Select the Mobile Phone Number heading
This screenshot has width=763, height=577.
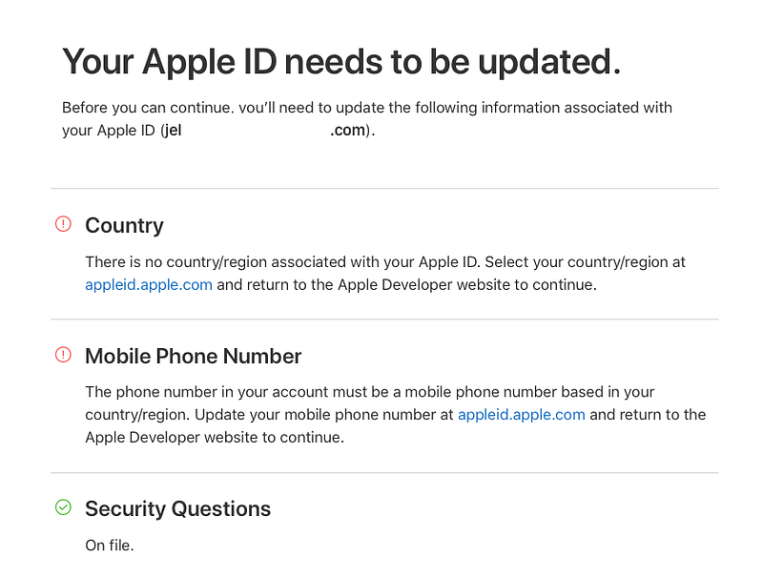193,357
